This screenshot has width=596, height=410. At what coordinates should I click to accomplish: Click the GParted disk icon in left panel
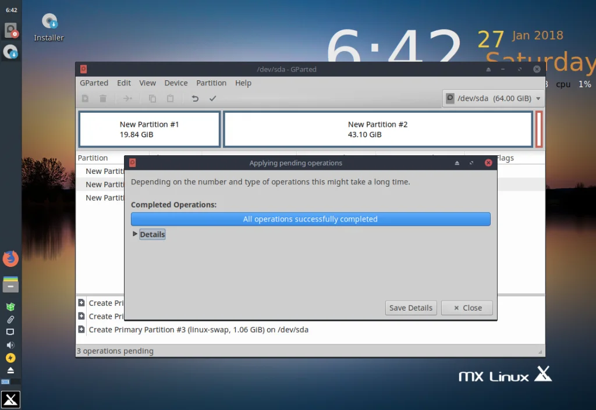(10, 30)
